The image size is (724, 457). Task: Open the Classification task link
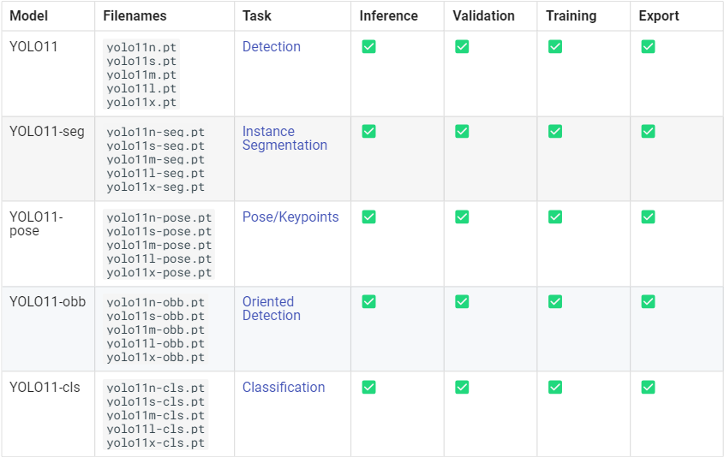(x=284, y=388)
